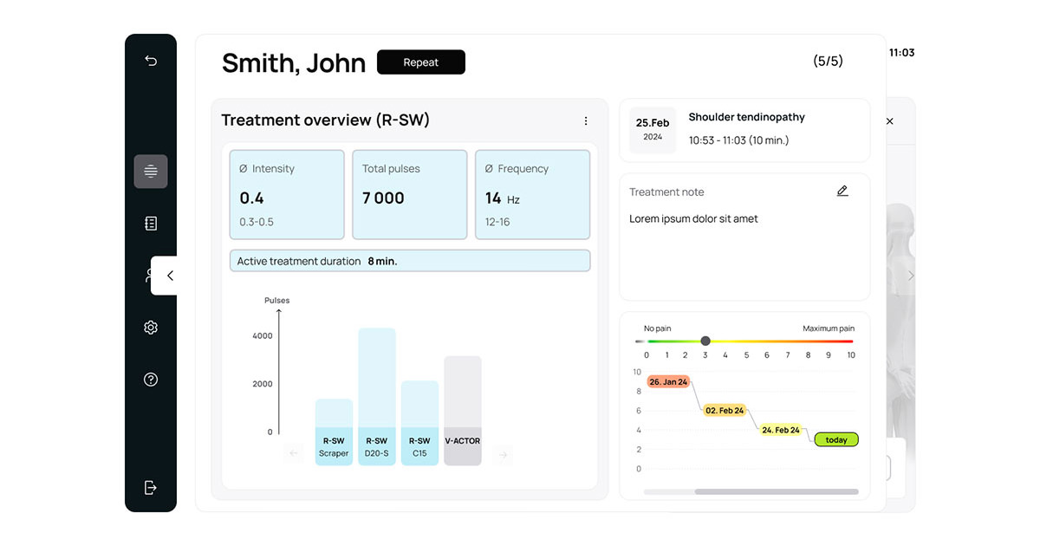This screenshot has width=1040, height=546.
Task: Show previous applicators with left arrow
Action: point(294,453)
